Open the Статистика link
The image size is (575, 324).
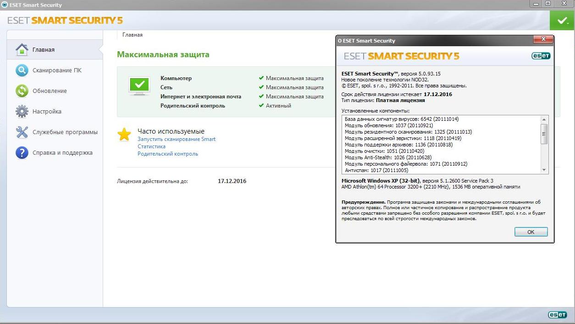pyautogui.click(x=152, y=146)
